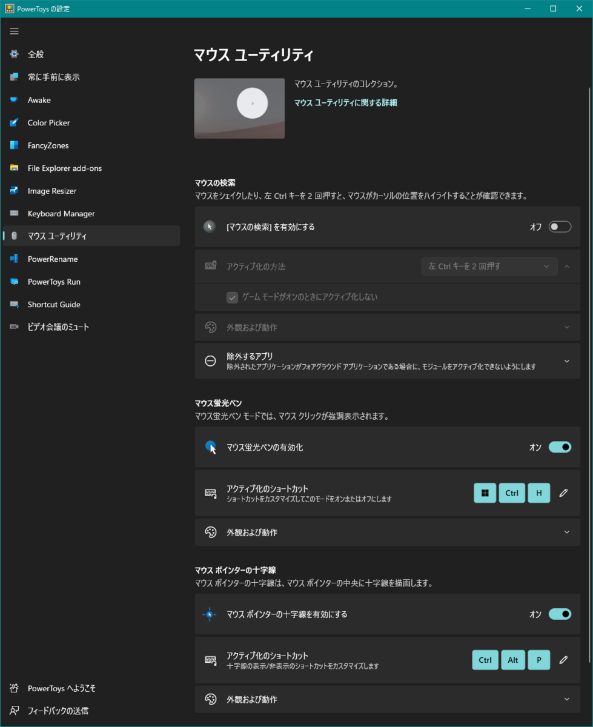Click the 除外するアプリ block icon

tap(210, 361)
